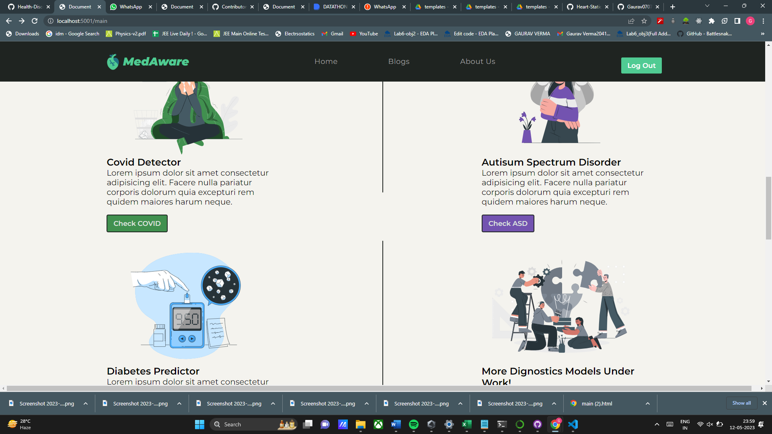The height and width of the screenshot is (434, 772).
Task: Click the reload page icon
Action: click(x=35, y=21)
